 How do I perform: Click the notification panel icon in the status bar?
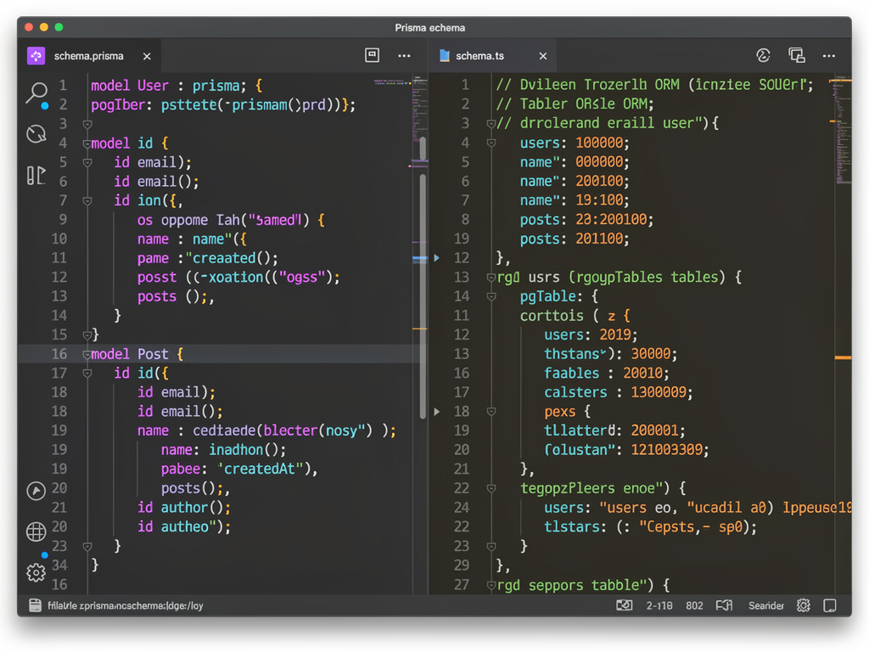pyautogui.click(x=830, y=605)
